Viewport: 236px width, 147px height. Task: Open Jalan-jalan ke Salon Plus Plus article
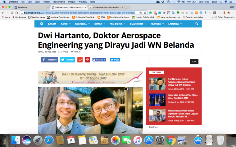pyautogui.click(x=183, y=97)
